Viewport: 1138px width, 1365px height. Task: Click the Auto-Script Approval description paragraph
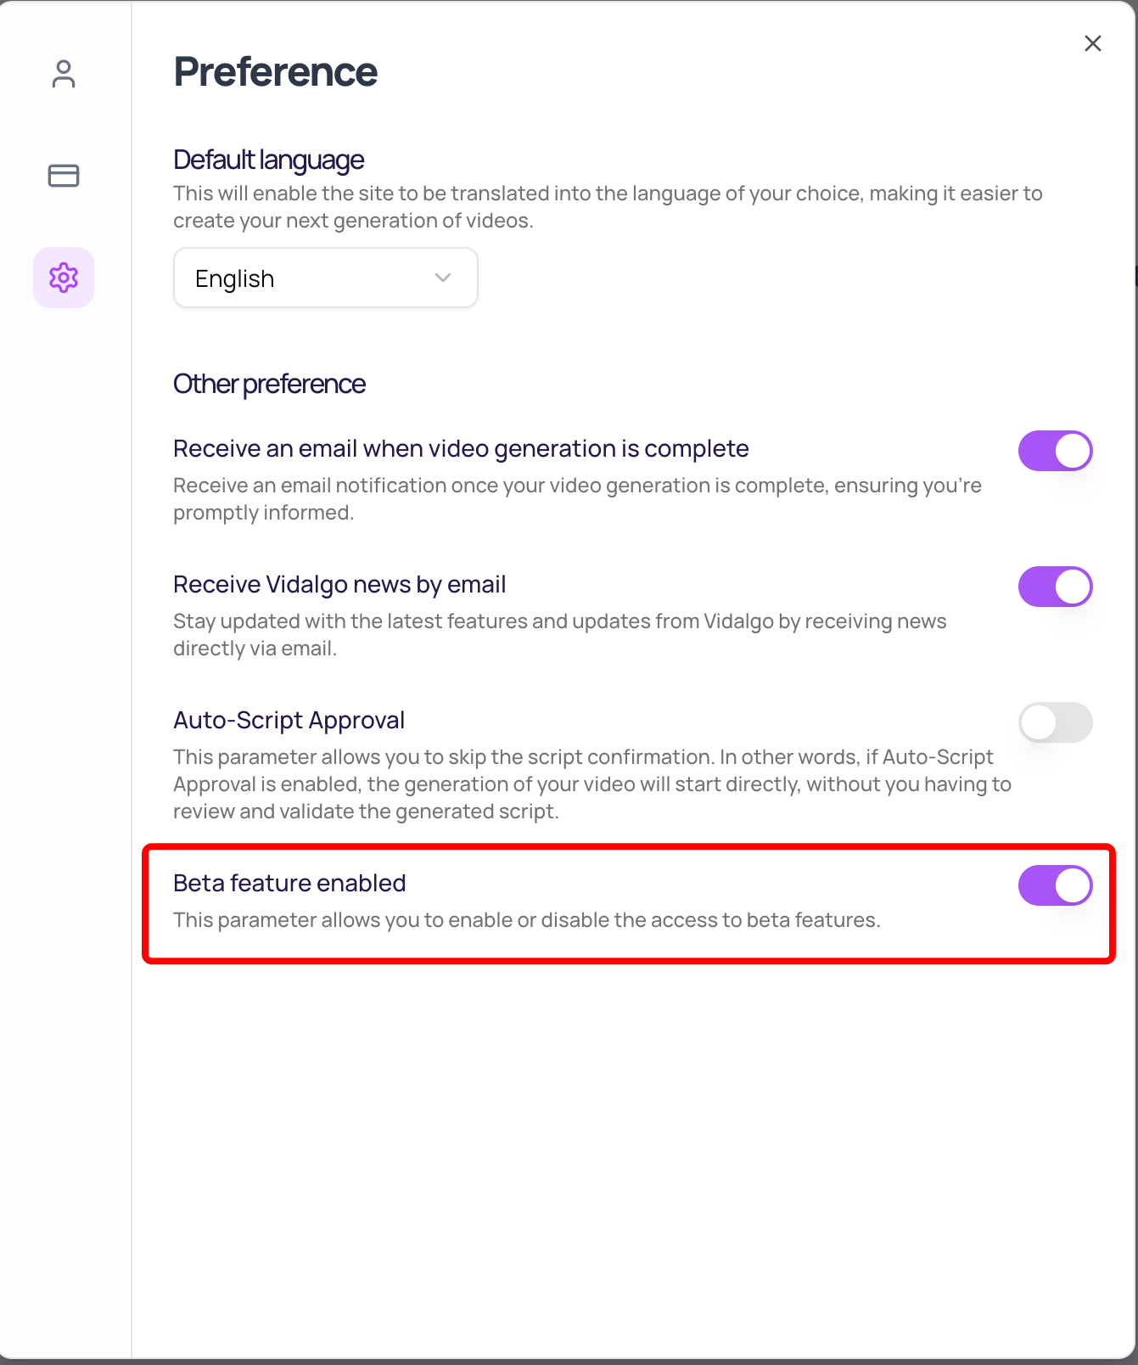(x=591, y=784)
